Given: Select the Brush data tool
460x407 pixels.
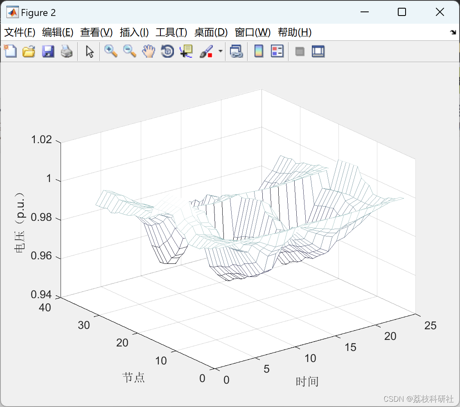Looking at the screenshot, I should (206, 51).
